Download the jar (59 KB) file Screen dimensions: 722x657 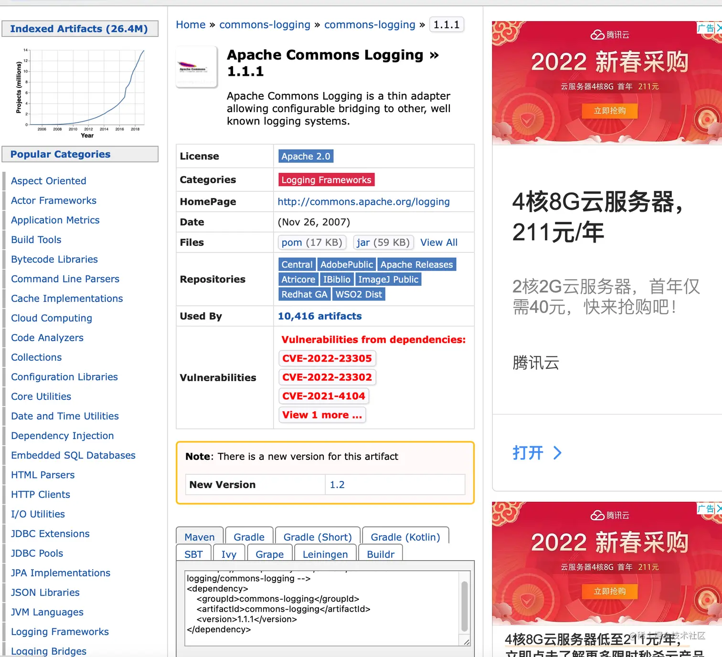(383, 242)
